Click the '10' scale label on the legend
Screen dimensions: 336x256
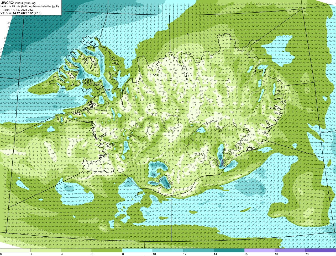(x=154, y=254)
